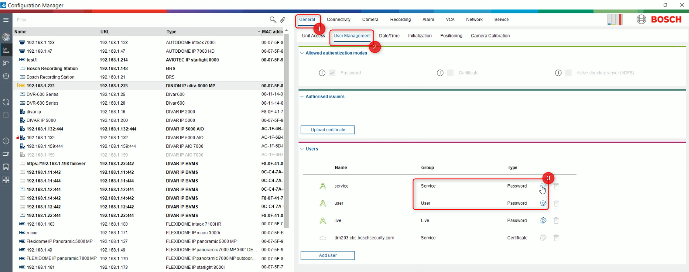Click info icon beside Certificate authentication mode
689x272 pixels.
click(440, 73)
